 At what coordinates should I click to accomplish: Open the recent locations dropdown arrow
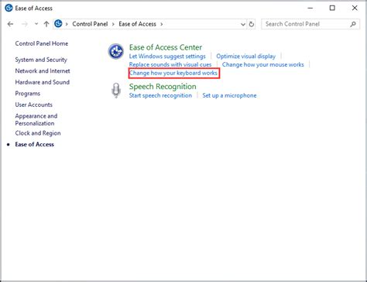36,24
